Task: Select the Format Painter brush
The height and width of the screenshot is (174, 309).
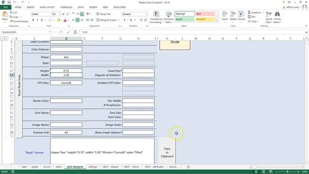Action: pos(11,21)
